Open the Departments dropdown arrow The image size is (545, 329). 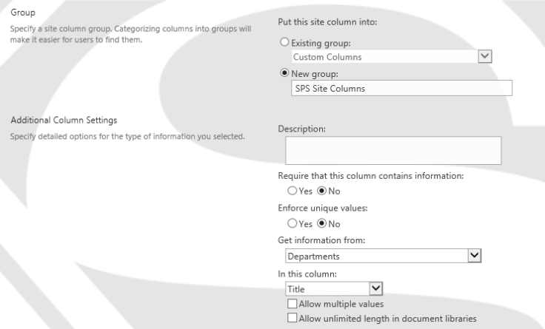click(475, 255)
